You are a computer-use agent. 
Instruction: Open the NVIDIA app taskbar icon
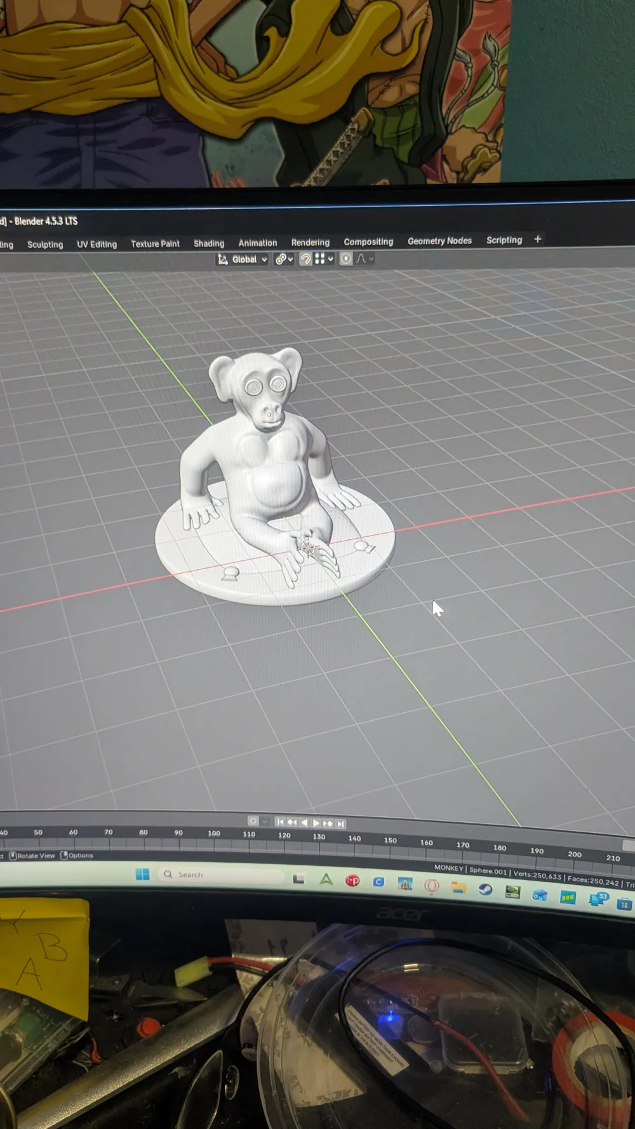tap(512, 892)
